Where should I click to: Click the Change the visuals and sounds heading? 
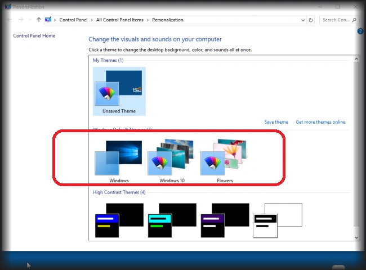(x=155, y=39)
